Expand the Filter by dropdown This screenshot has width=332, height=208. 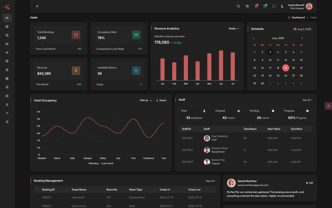point(145,100)
